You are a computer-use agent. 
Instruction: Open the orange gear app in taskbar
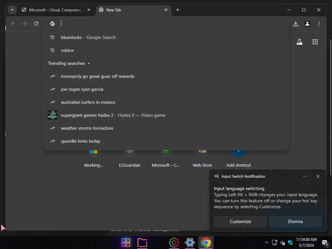coord(174,243)
